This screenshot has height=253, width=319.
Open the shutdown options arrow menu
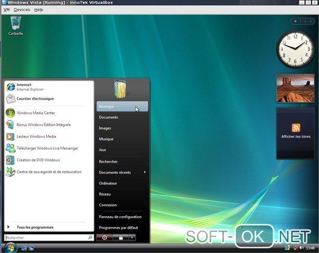pos(132,237)
